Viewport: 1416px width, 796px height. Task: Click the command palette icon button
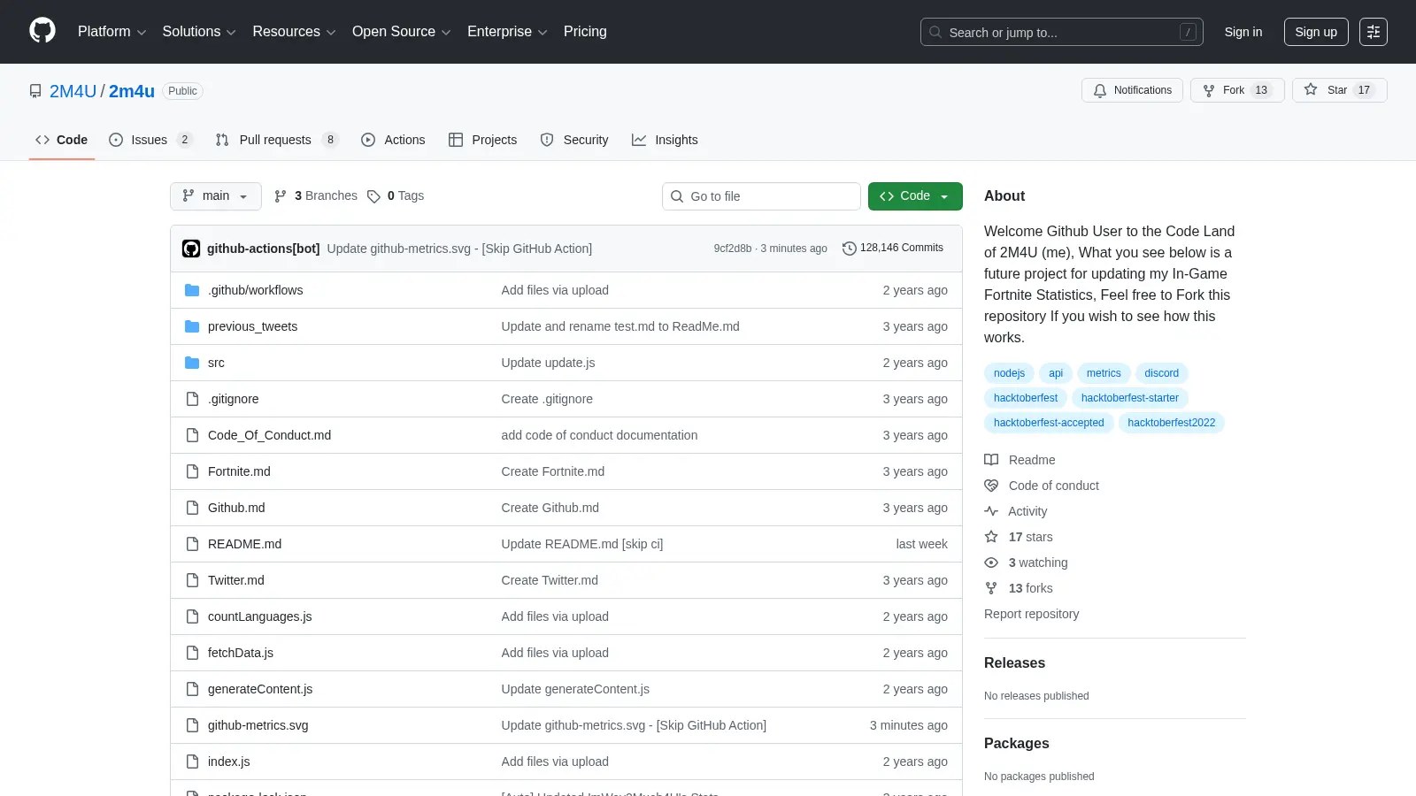[x=1373, y=32]
